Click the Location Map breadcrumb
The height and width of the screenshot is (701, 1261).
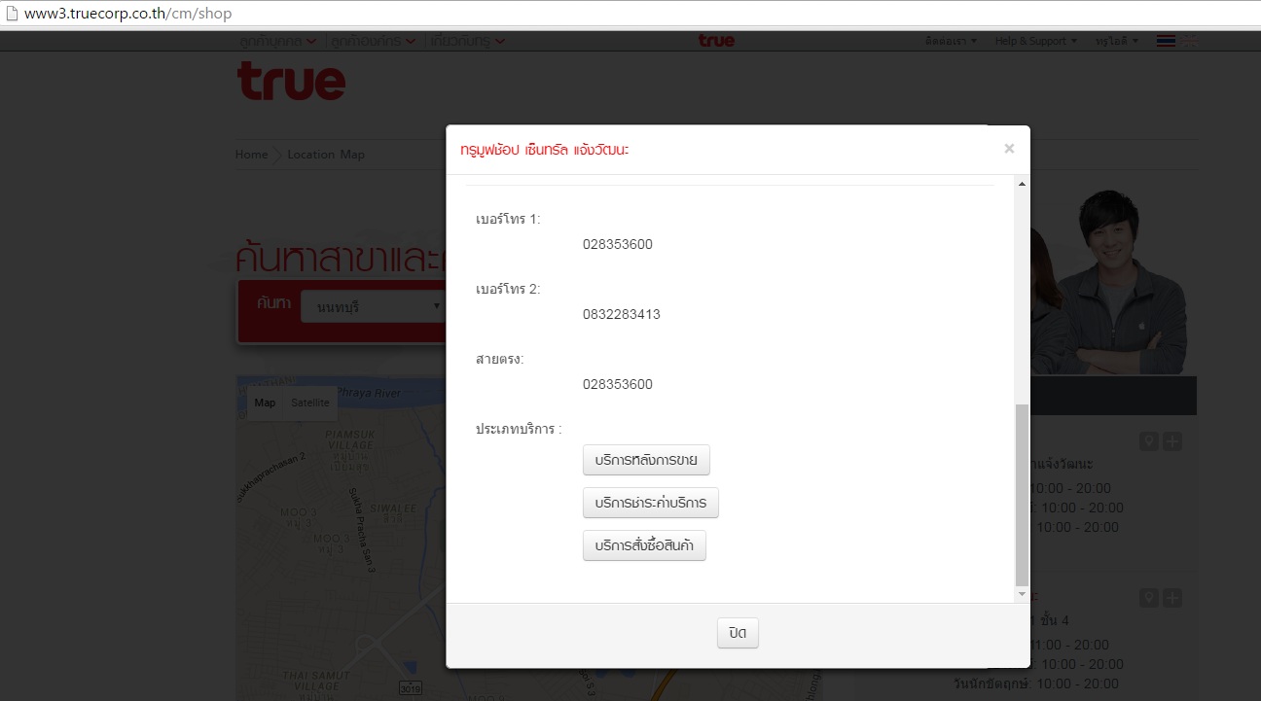pyautogui.click(x=326, y=155)
